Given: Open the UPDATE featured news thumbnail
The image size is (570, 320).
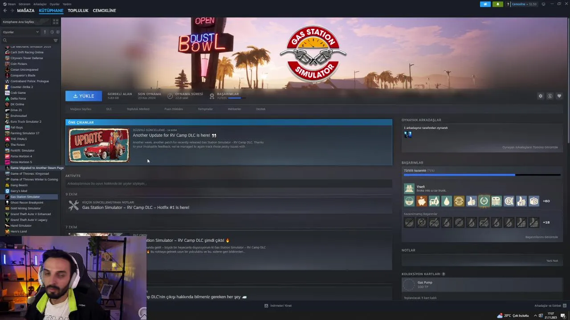Looking at the screenshot, I should [x=99, y=145].
